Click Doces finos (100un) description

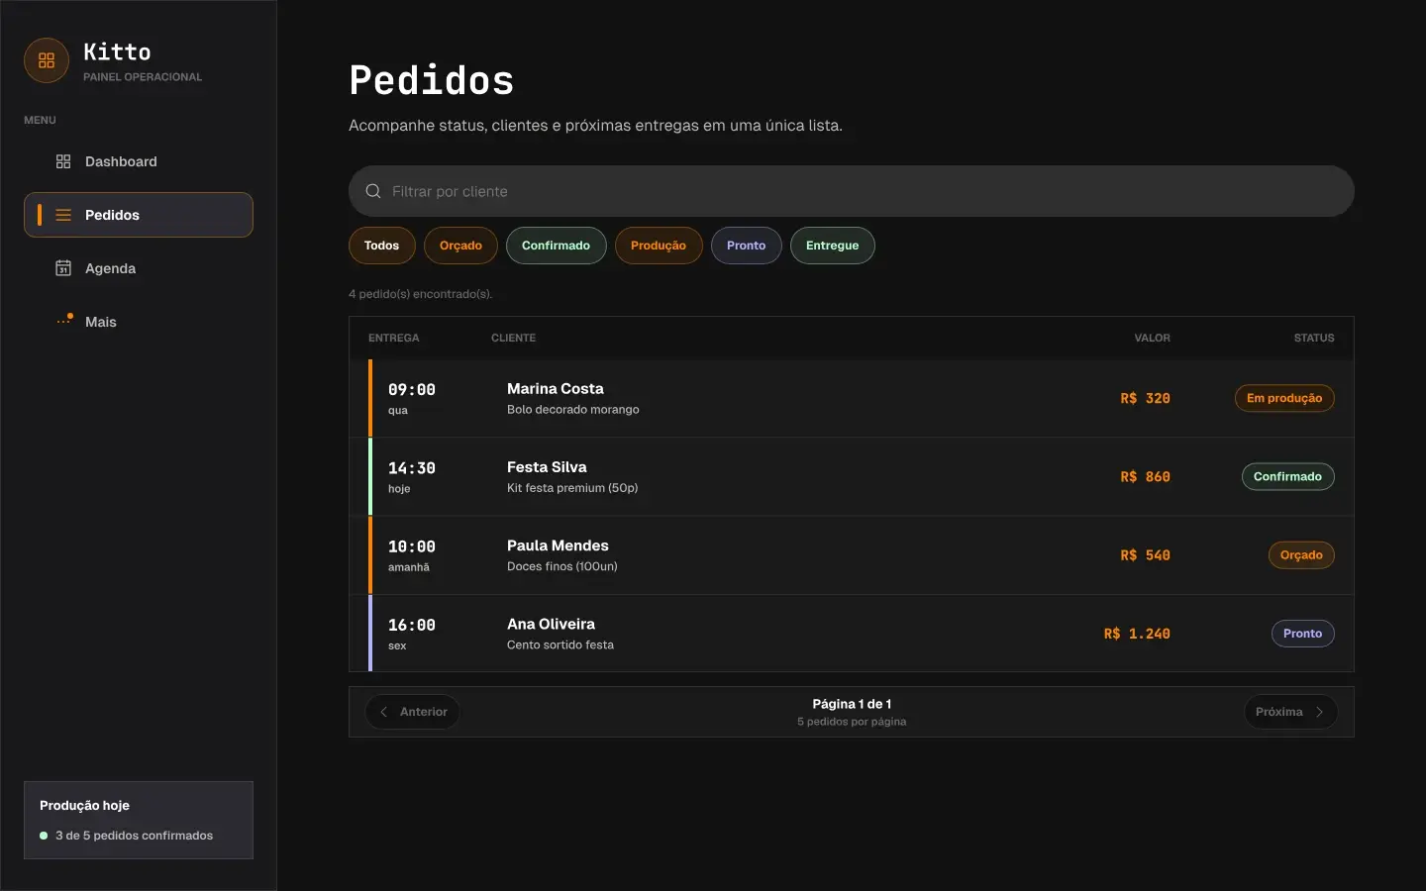click(x=562, y=566)
